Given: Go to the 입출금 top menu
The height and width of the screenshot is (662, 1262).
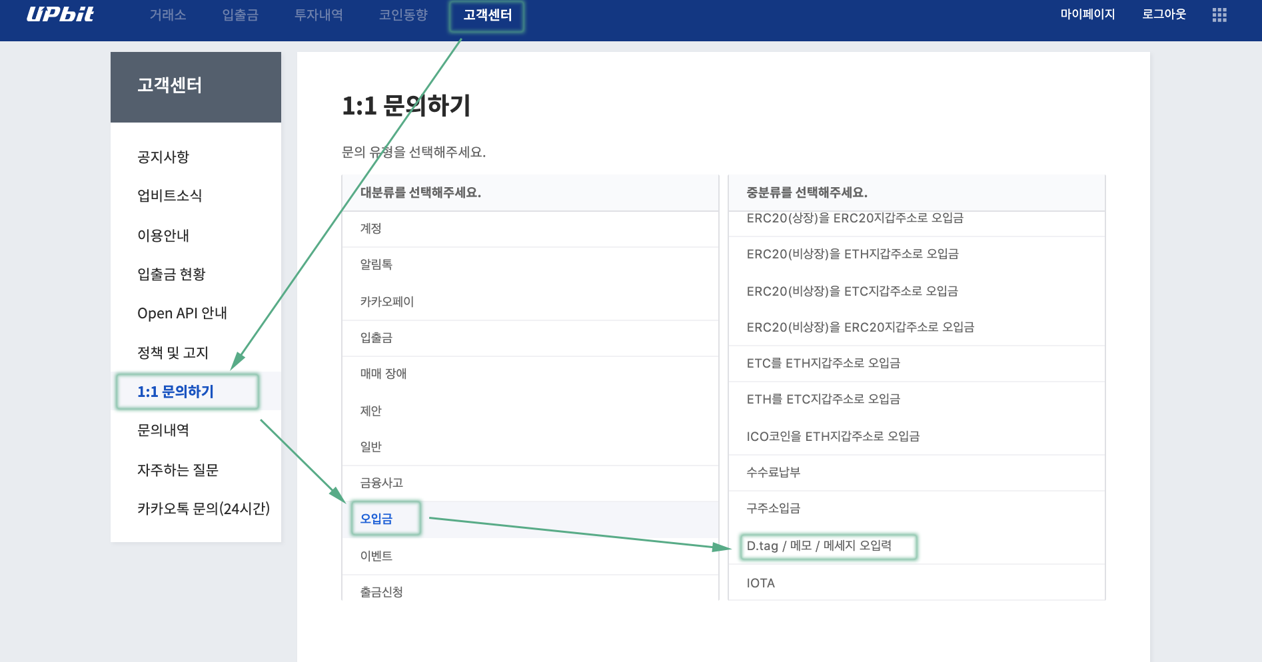Looking at the screenshot, I should [240, 15].
